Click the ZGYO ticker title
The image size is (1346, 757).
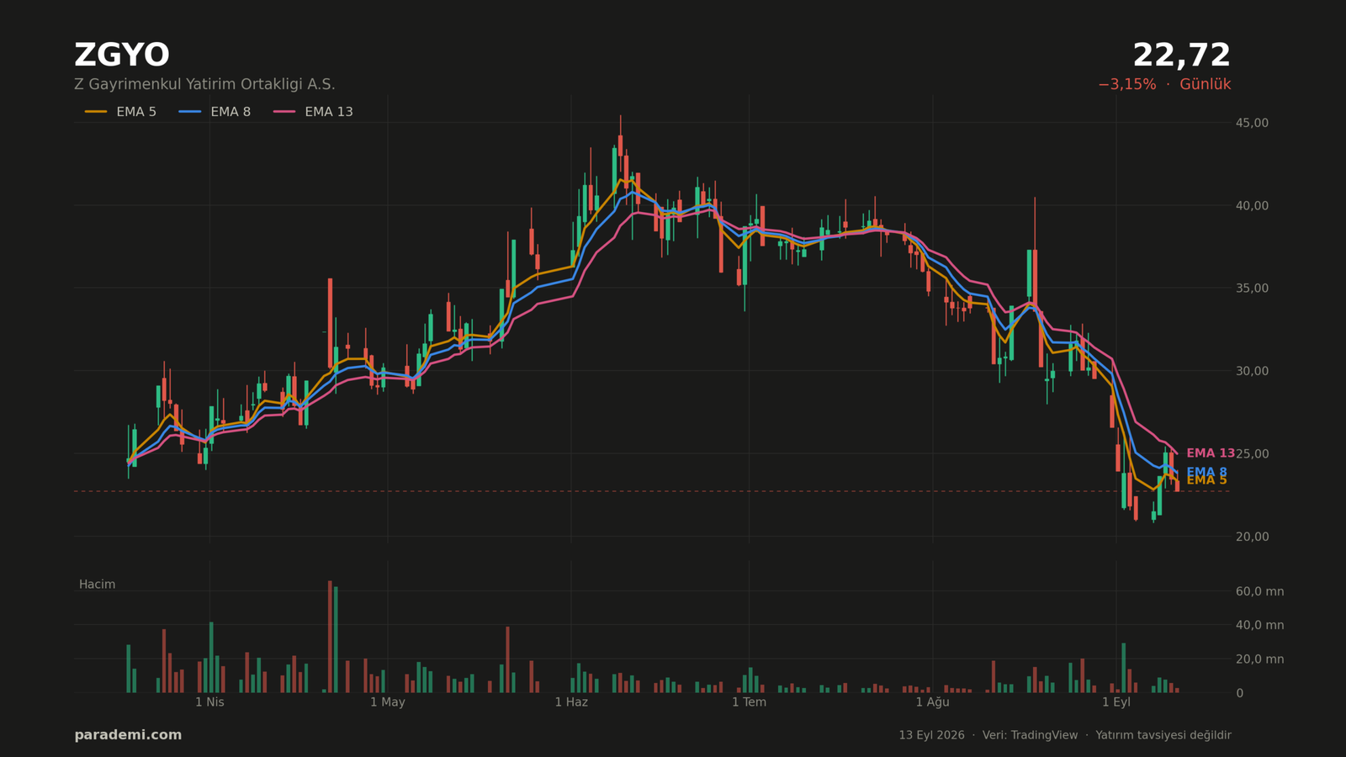coord(122,56)
